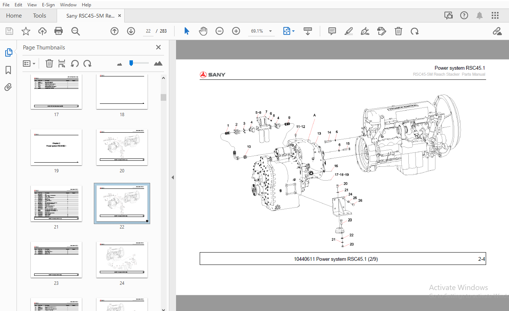Close the Page Thumbnails panel
This screenshot has width=509, height=311.
[158, 47]
